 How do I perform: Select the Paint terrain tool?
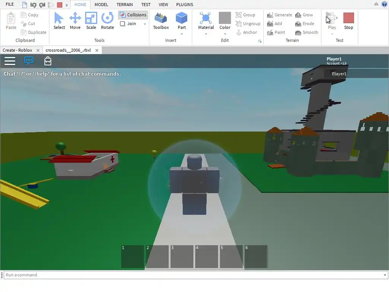pyautogui.click(x=276, y=32)
